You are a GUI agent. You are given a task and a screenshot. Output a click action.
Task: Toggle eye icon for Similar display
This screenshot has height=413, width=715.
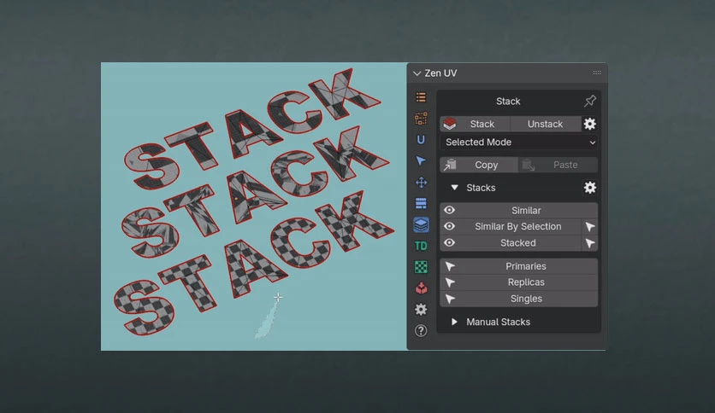449,210
